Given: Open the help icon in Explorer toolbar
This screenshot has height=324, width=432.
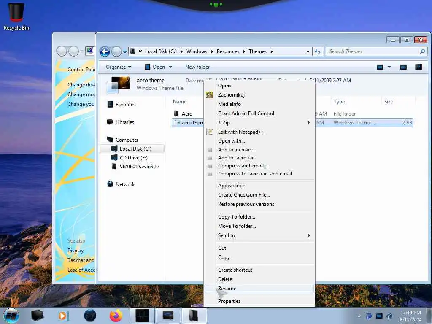Looking at the screenshot, I should [x=418, y=67].
